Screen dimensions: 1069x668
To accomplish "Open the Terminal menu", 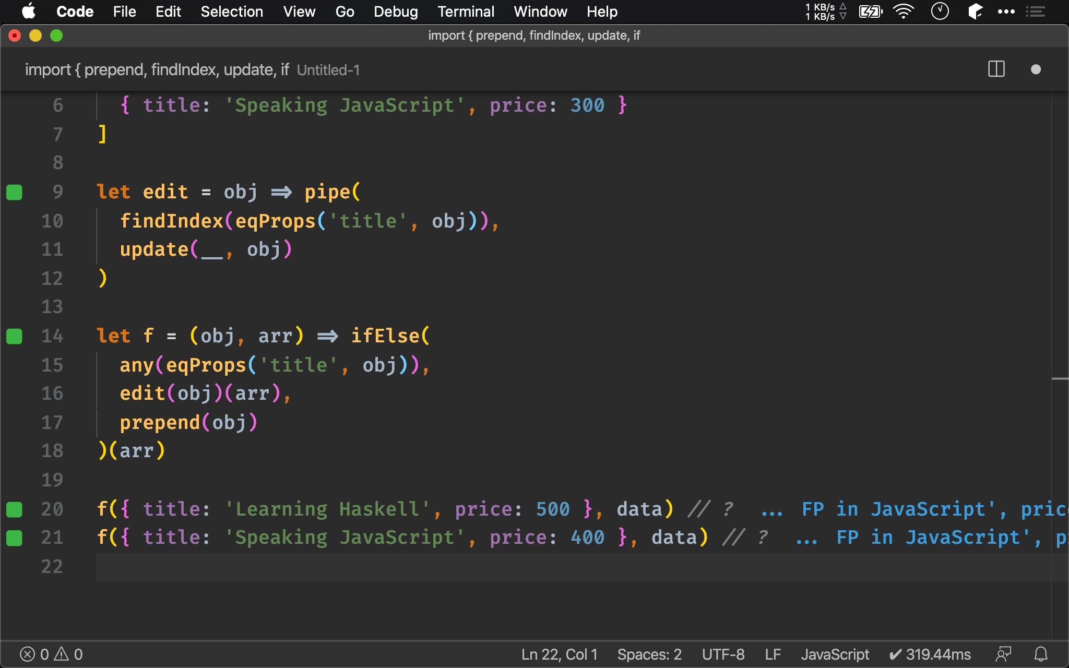I will tap(466, 11).
